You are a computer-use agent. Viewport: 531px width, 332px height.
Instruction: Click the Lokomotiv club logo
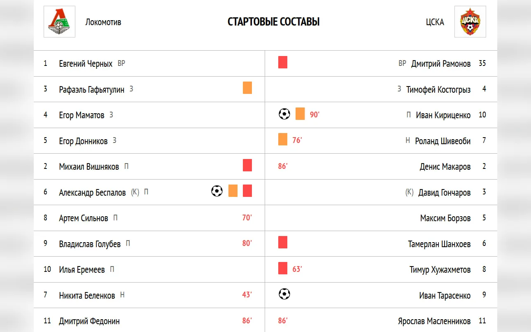click(x=59, y=22)
